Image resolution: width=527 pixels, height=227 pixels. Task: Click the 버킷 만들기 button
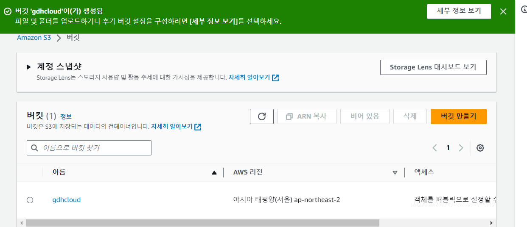[x=458, y=116]
